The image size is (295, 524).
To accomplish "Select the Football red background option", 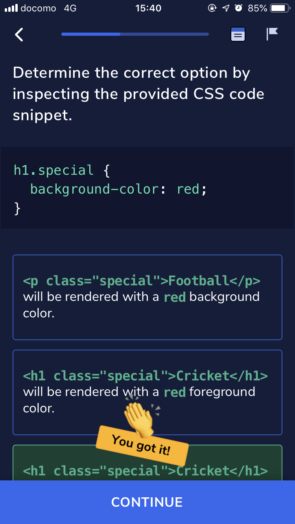I will coord(147,297).
